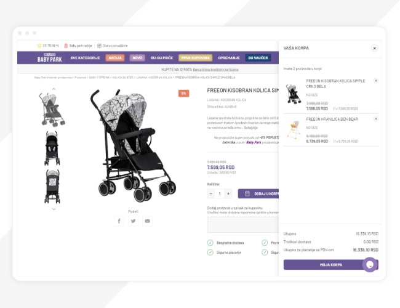
Task: Click the note text input field
Action: 242,225
